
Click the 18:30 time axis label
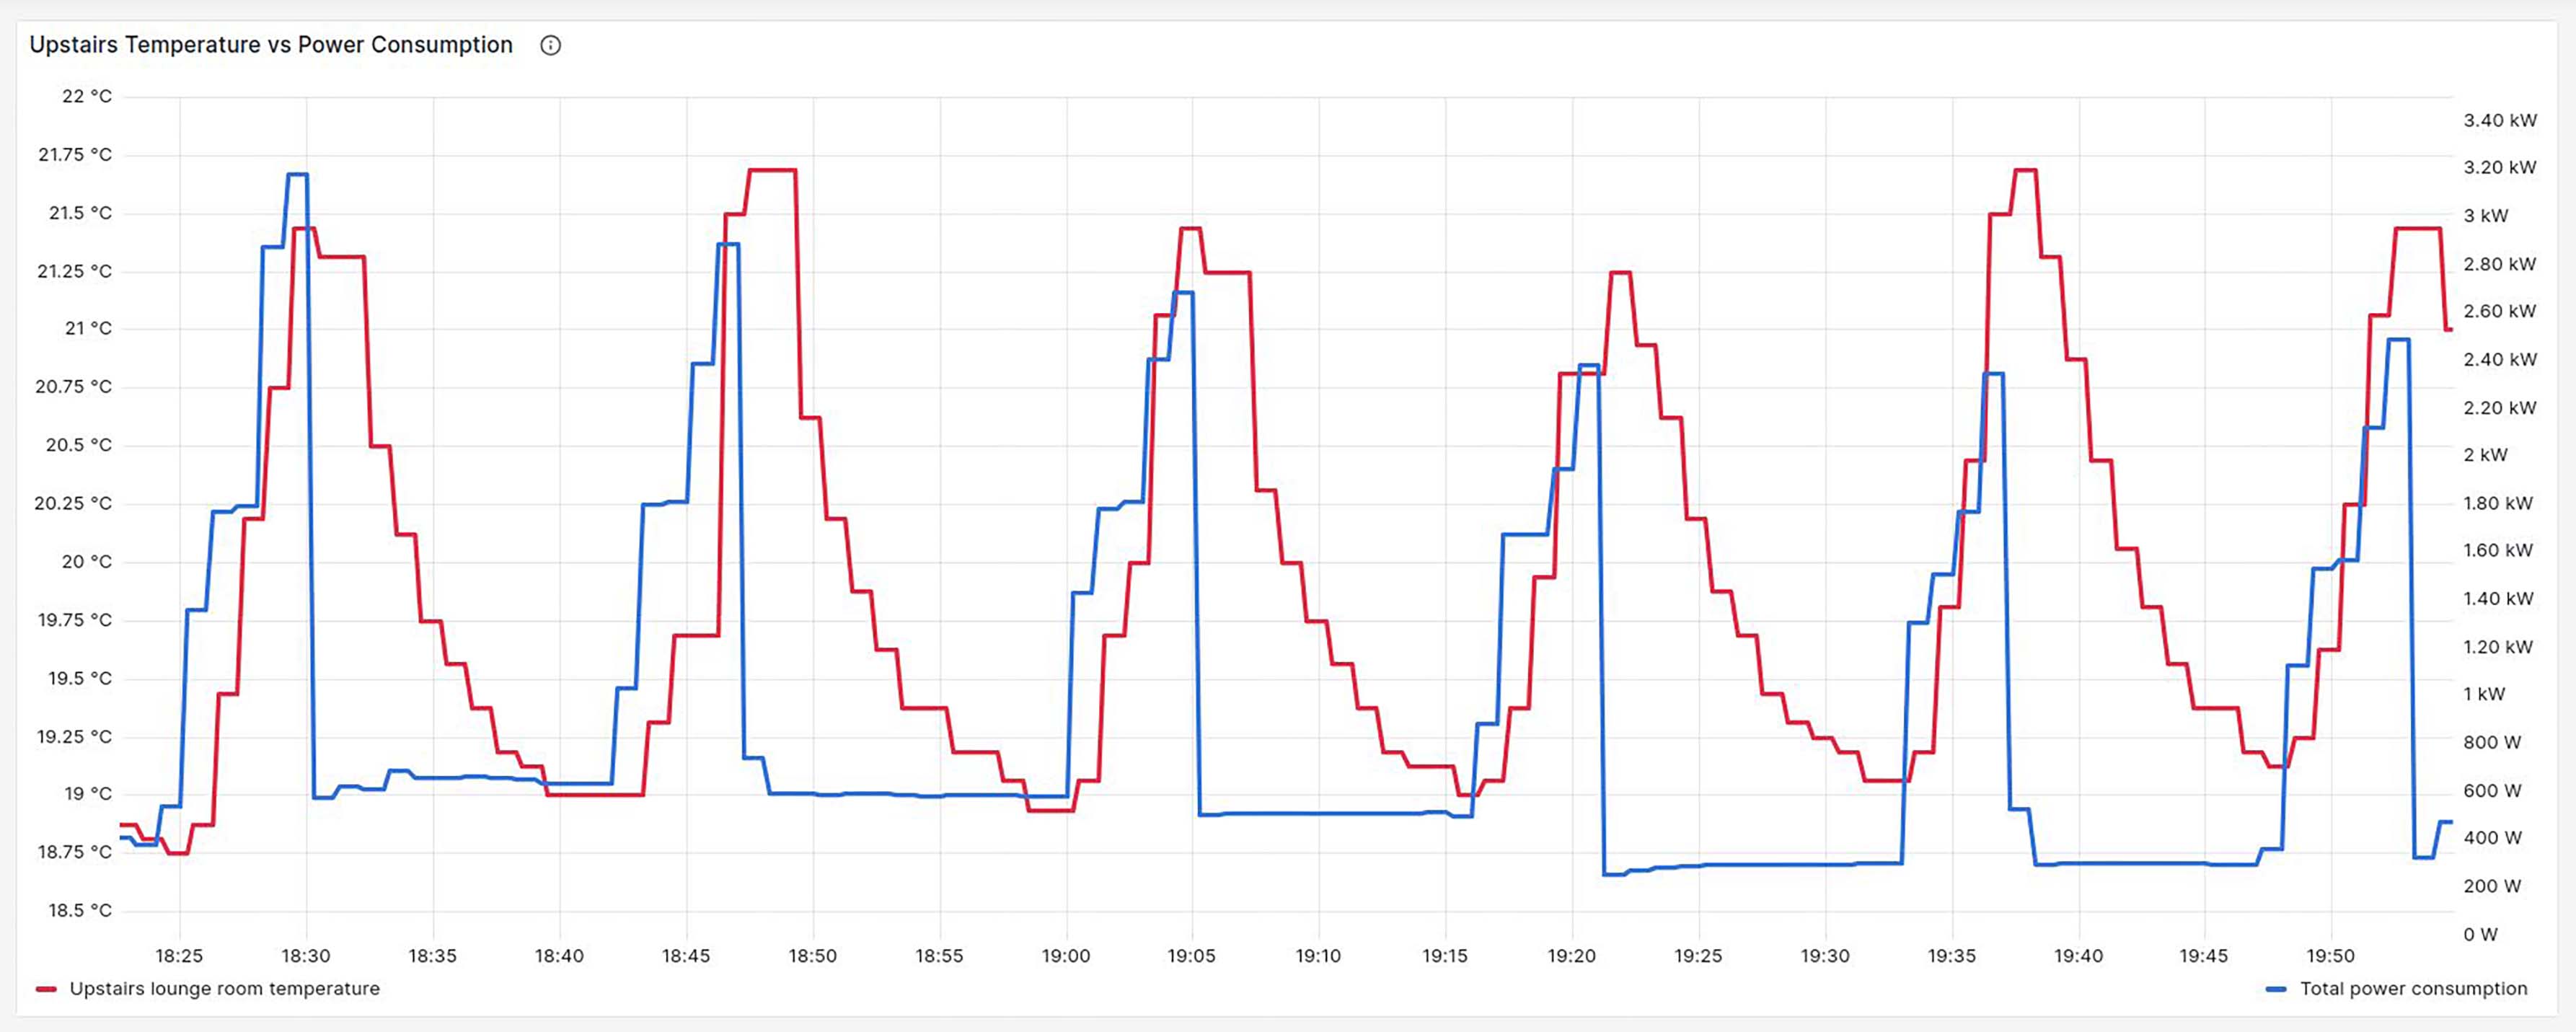point(306,956)
